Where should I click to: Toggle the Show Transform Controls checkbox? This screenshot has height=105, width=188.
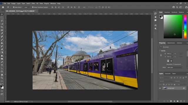pos(33,7)
